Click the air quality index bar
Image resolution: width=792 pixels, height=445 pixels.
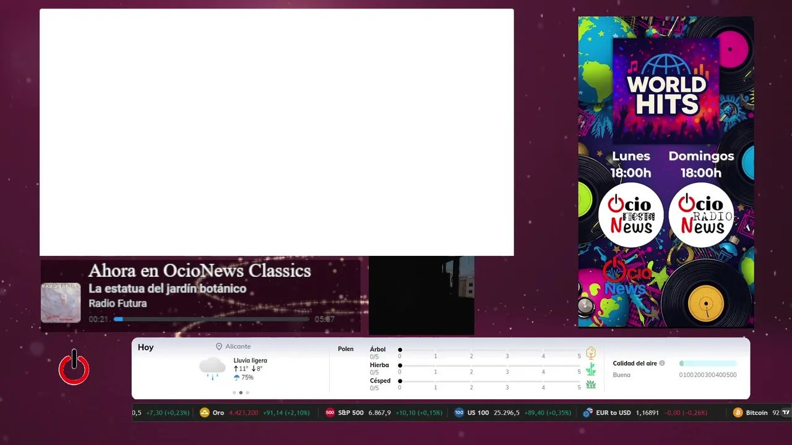click(708, 363)
